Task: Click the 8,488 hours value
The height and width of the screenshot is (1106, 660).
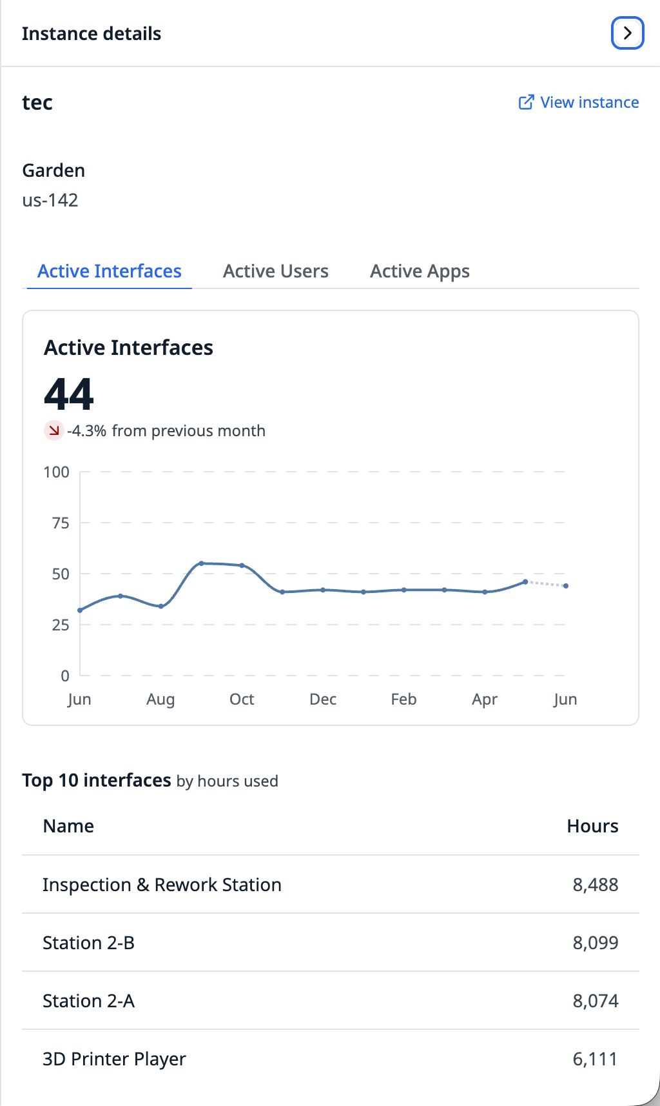Action: pos(596,885)
